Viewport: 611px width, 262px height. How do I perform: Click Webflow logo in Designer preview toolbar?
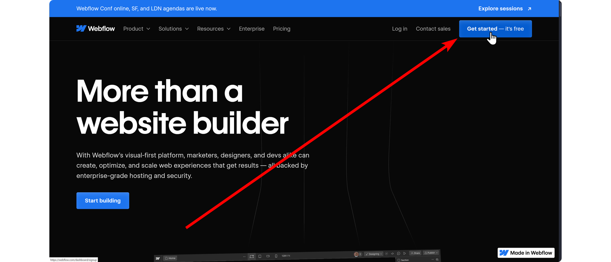point(158,258)
